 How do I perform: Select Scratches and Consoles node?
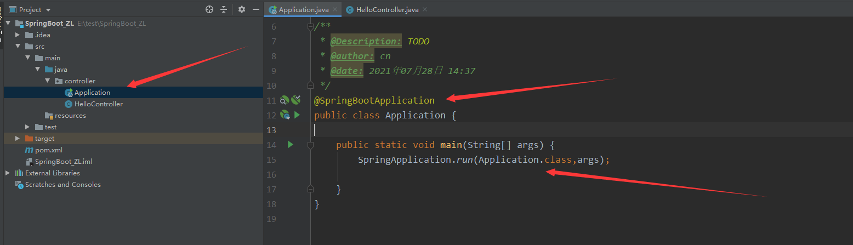coord(133,185)
